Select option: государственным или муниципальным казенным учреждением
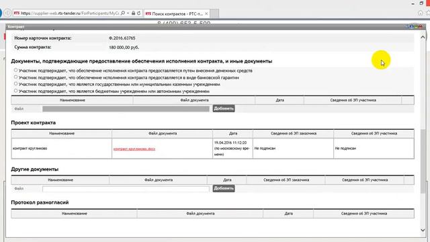Image resolution: width=430 pixels, height=242 pixels. click(x=15, y=83)
